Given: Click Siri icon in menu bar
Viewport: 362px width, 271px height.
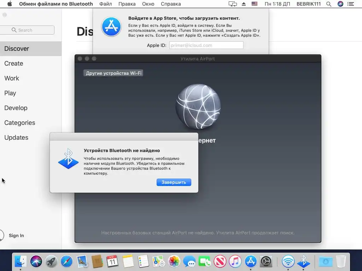Looking at the screenshot, I should pyautogui.click(x=340, y=4).
